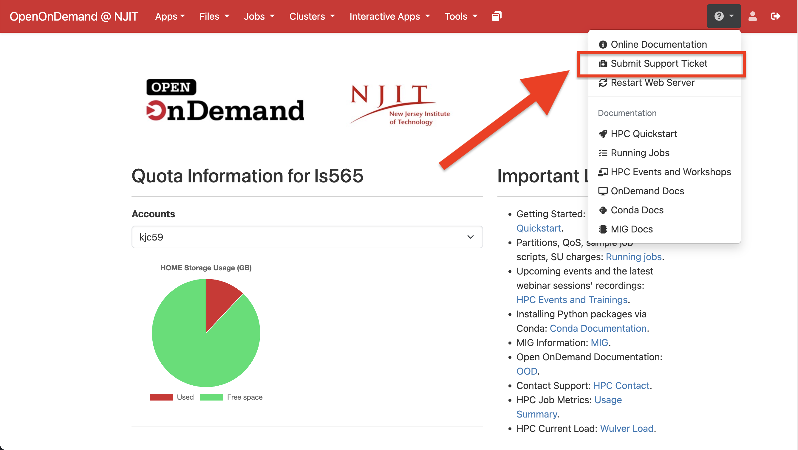The width and height of the screenshot is (798, 450).
Task: Click the monitor icon for OnDemand Docs
Action: click(603, 191)
